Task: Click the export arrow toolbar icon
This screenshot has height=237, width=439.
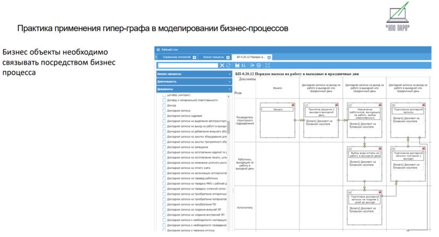Action: click(252, 65)
